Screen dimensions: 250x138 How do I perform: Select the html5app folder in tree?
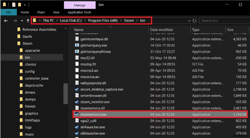pyautogui.click(x=32, y=120)
